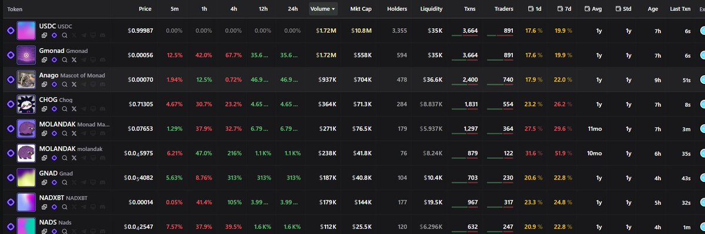705x234 pixels.
Task: Sort by the 5m change column
Action: point(175,9)
